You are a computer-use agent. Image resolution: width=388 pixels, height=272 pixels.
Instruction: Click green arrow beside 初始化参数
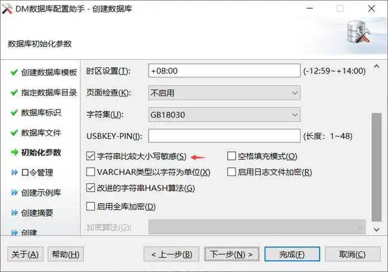coord(15,152)
